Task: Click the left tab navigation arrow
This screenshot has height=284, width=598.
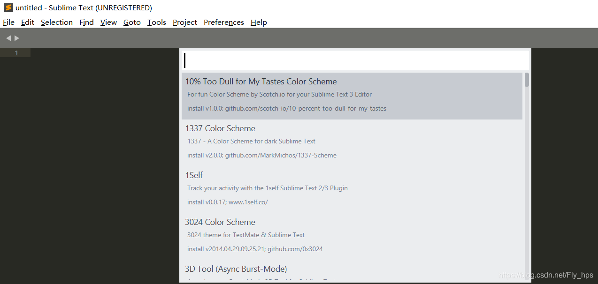Action: (8, 38)
